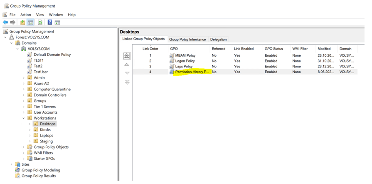Click the Refresh toolbar icon
Viewport: 372px width, 184px height.
40,22
